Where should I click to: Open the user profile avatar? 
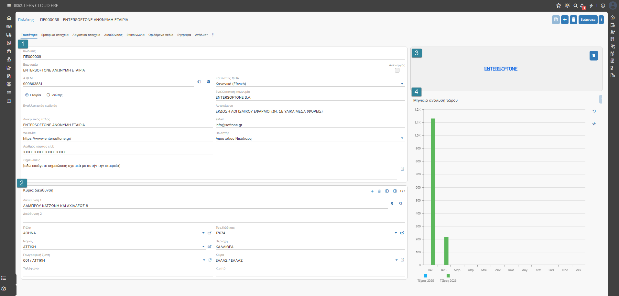click(613, 5)
